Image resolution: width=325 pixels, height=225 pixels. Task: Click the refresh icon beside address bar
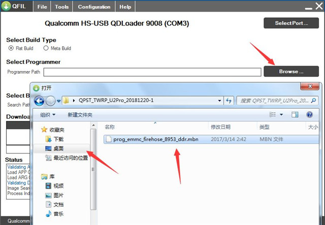coord(229,101)
